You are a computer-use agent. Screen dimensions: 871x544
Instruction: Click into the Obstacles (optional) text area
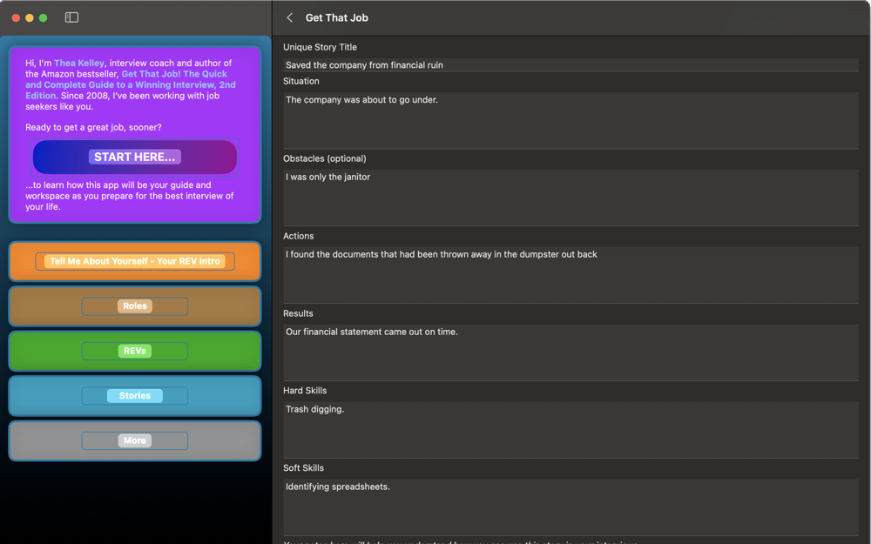click(571, 198)
